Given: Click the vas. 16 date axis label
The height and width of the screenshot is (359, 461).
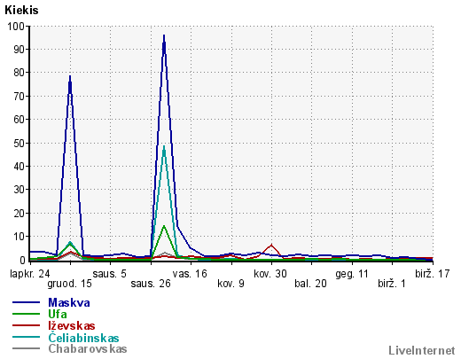Looking at the screenshot, I should (x=190, y=274).
